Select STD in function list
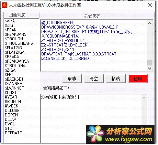 click(9, 128)
